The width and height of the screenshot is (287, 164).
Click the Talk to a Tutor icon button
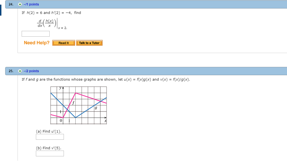pyautogui.click(x=89, y=43)
